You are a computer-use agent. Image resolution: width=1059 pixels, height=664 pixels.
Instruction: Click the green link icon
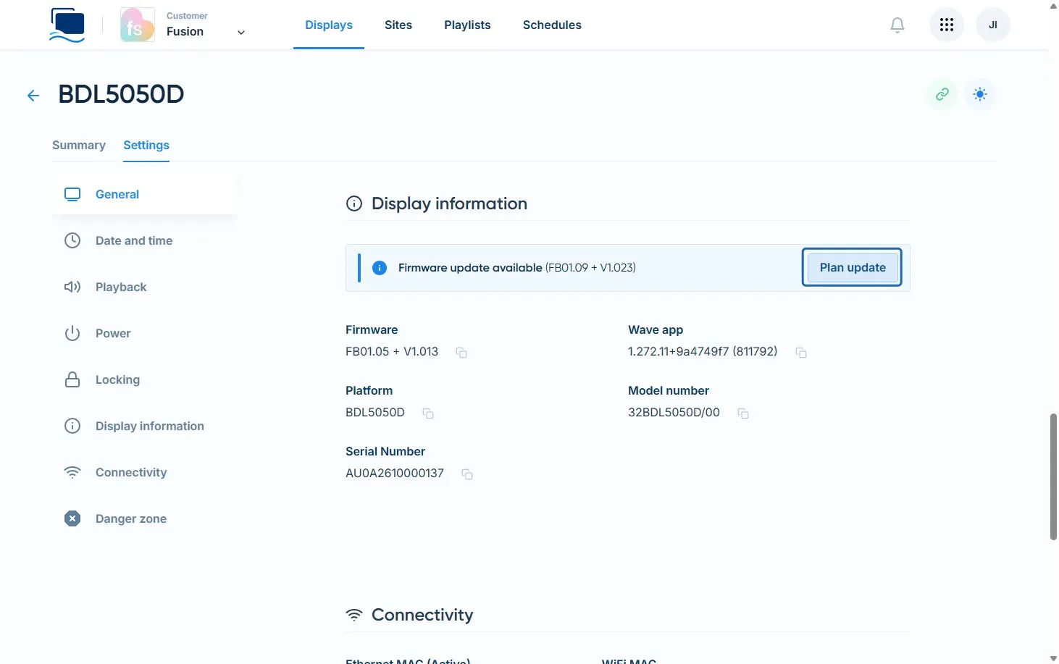942,94
